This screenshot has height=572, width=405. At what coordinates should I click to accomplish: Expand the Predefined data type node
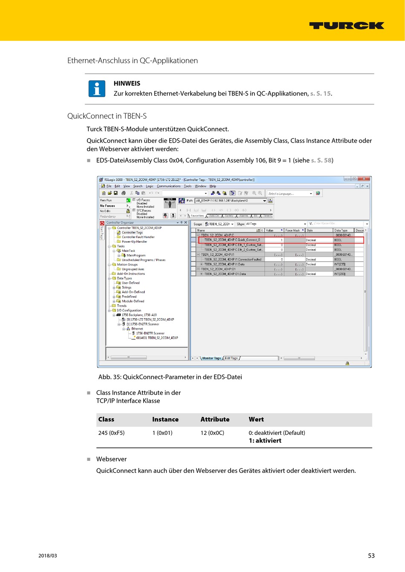point(114,297)
